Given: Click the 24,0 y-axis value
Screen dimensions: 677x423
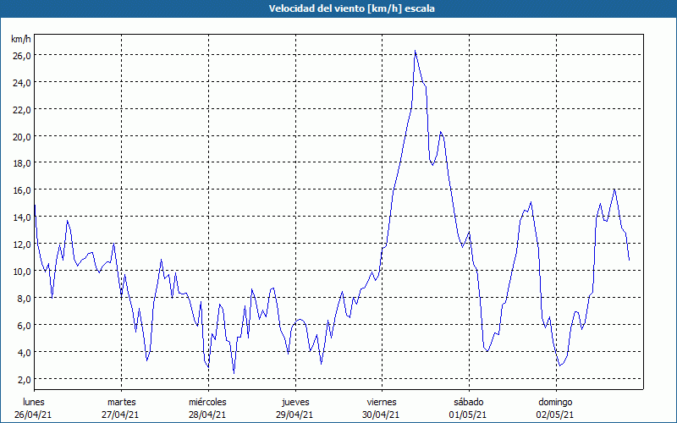Looking at the screenshot, I should coord(20,82).
